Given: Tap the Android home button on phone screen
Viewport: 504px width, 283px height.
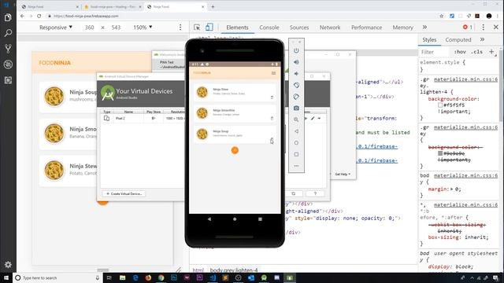Looking at the screenshot, I should point(235,219).
